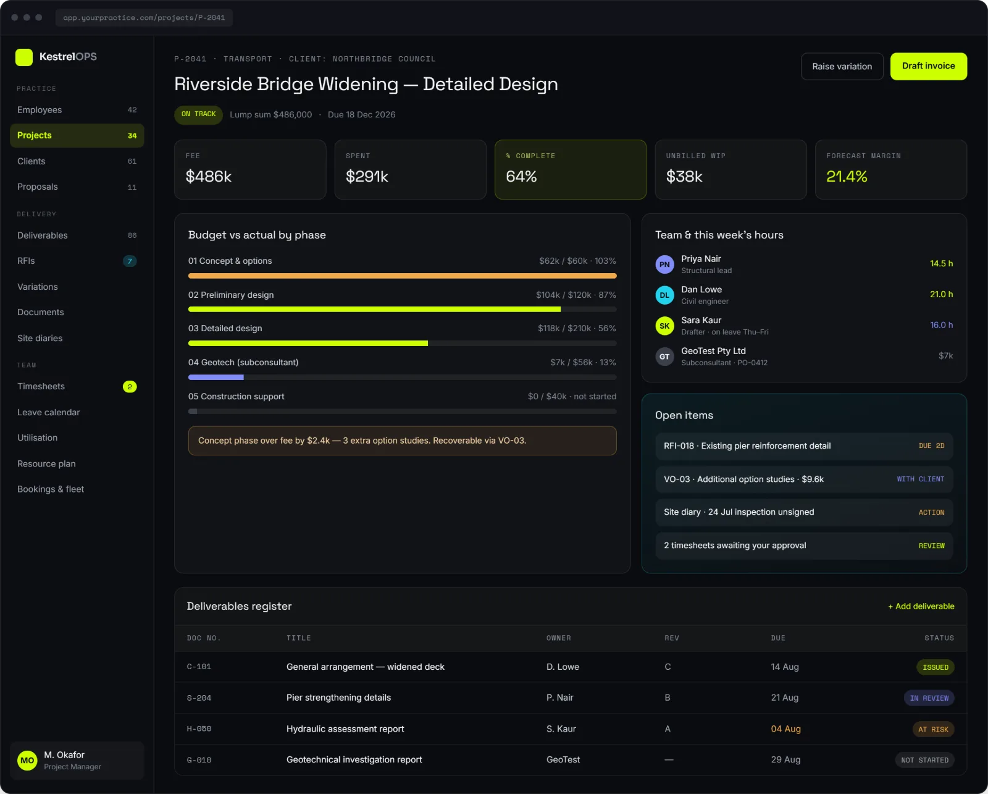Open Documents in sidebar
This screenshot has width=988, height=794.
click(77, 312)
